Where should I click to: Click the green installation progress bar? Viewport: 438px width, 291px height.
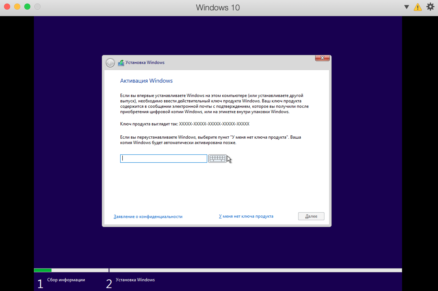click(43, 270)
